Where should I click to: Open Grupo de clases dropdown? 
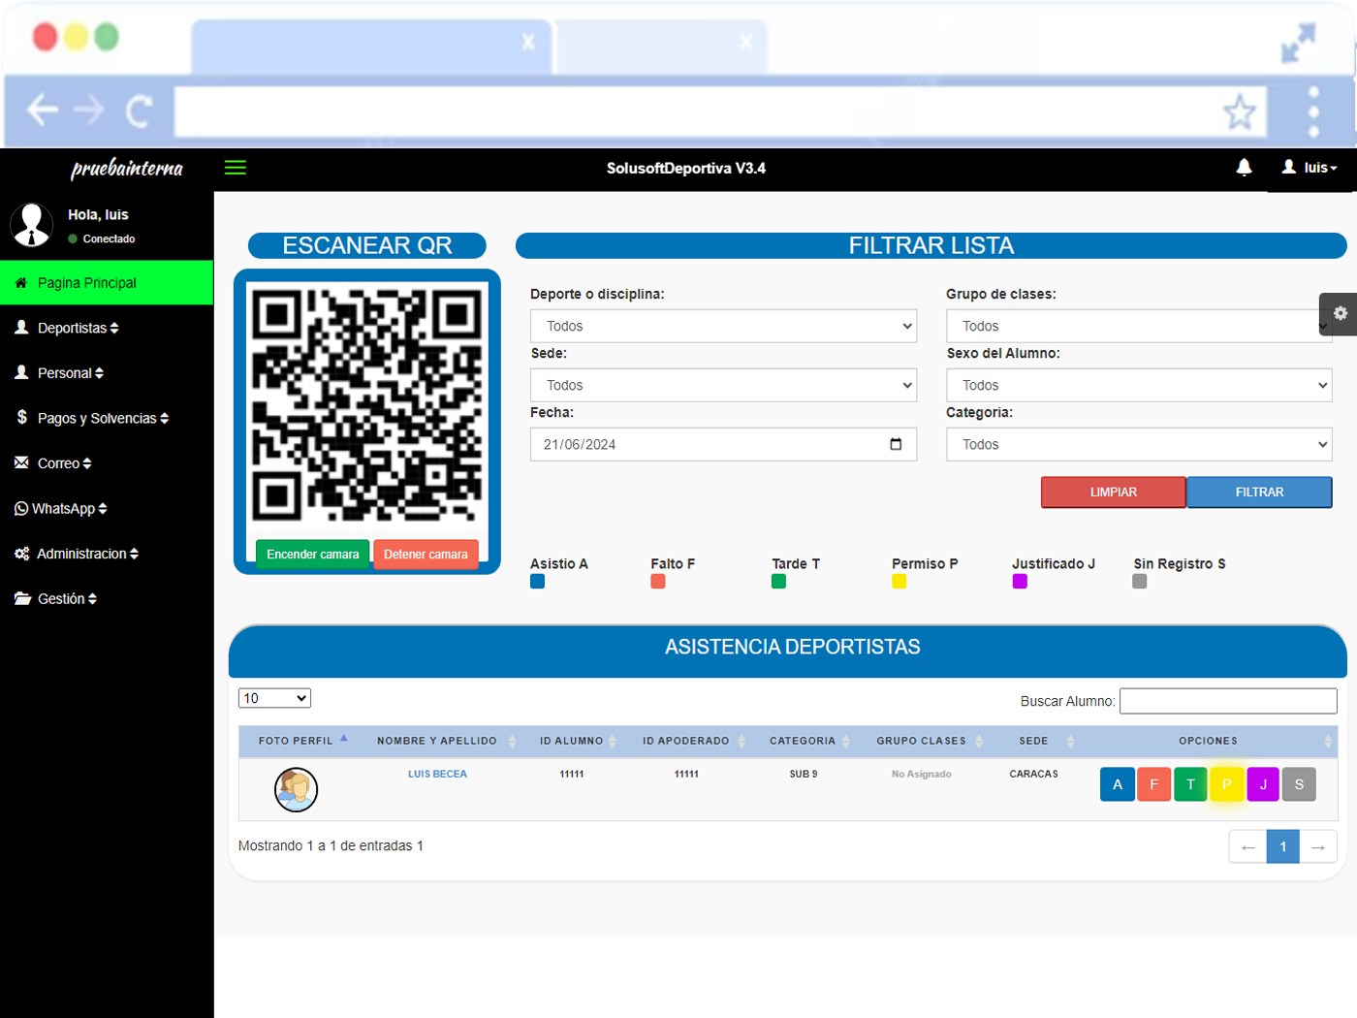click(1139, 326)
